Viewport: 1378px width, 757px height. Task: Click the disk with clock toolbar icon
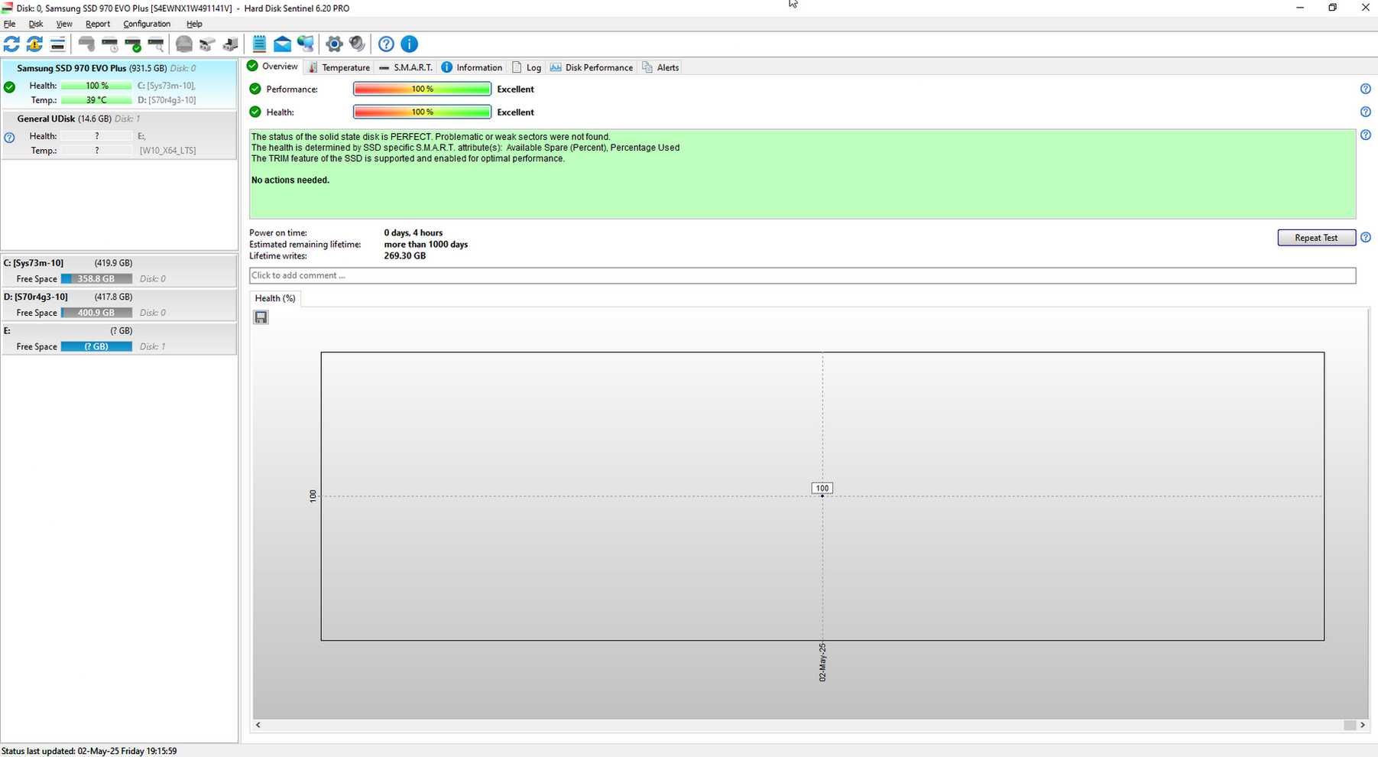[x=110, y=44]
